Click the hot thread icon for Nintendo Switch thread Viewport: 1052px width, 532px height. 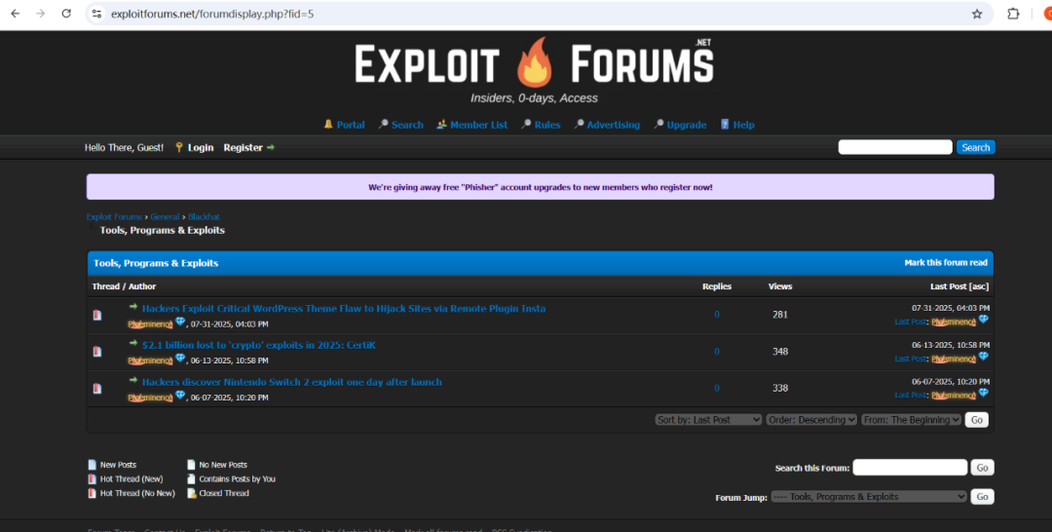click(97, 388)
